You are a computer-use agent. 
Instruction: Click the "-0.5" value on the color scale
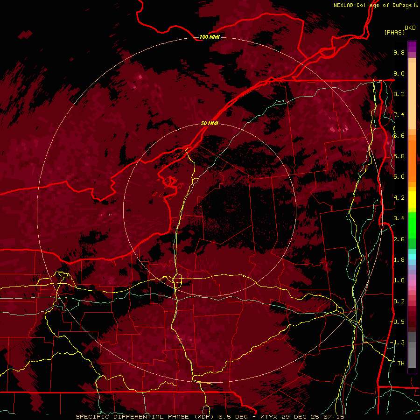point(398,322)
